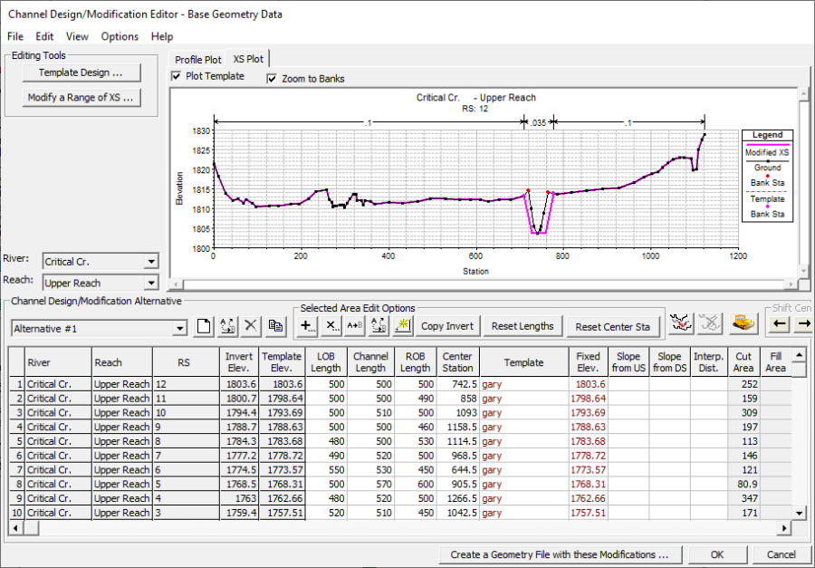Click the Reset Center Sta button
Viewport: 815px width, 568px height.
click(612, 326)
